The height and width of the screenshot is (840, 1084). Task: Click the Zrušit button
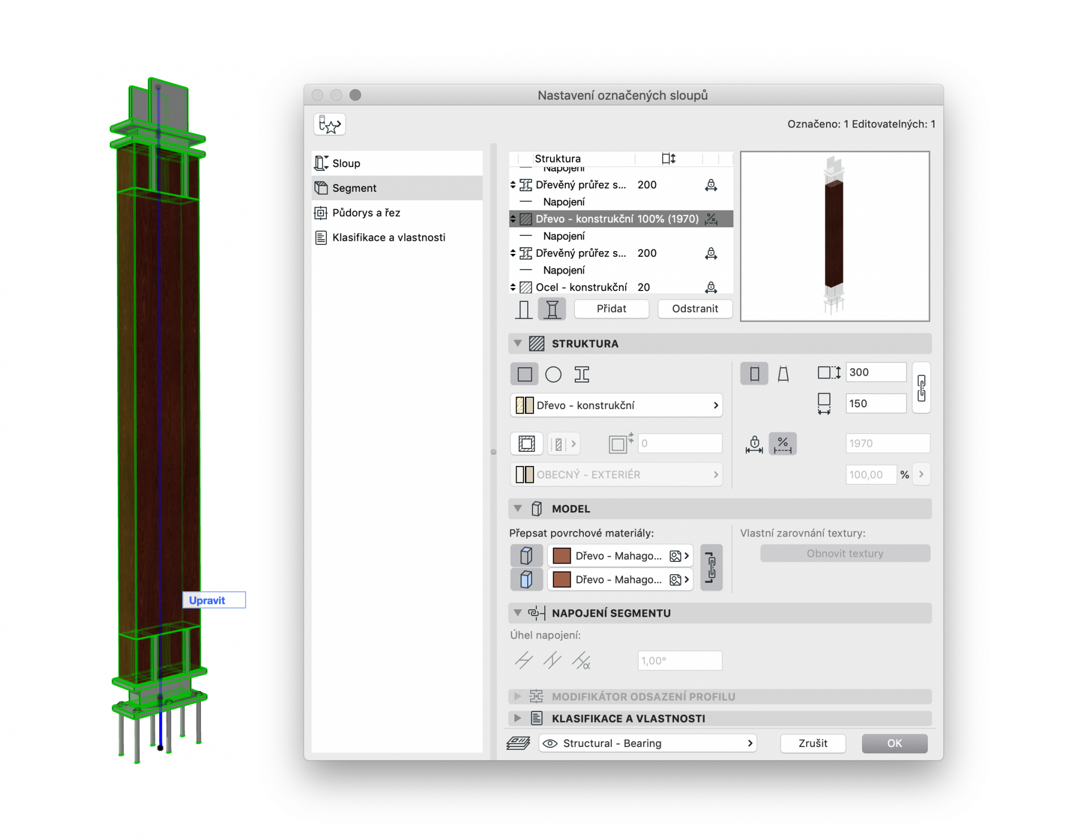pyautogui.click(x=812, y=744)
